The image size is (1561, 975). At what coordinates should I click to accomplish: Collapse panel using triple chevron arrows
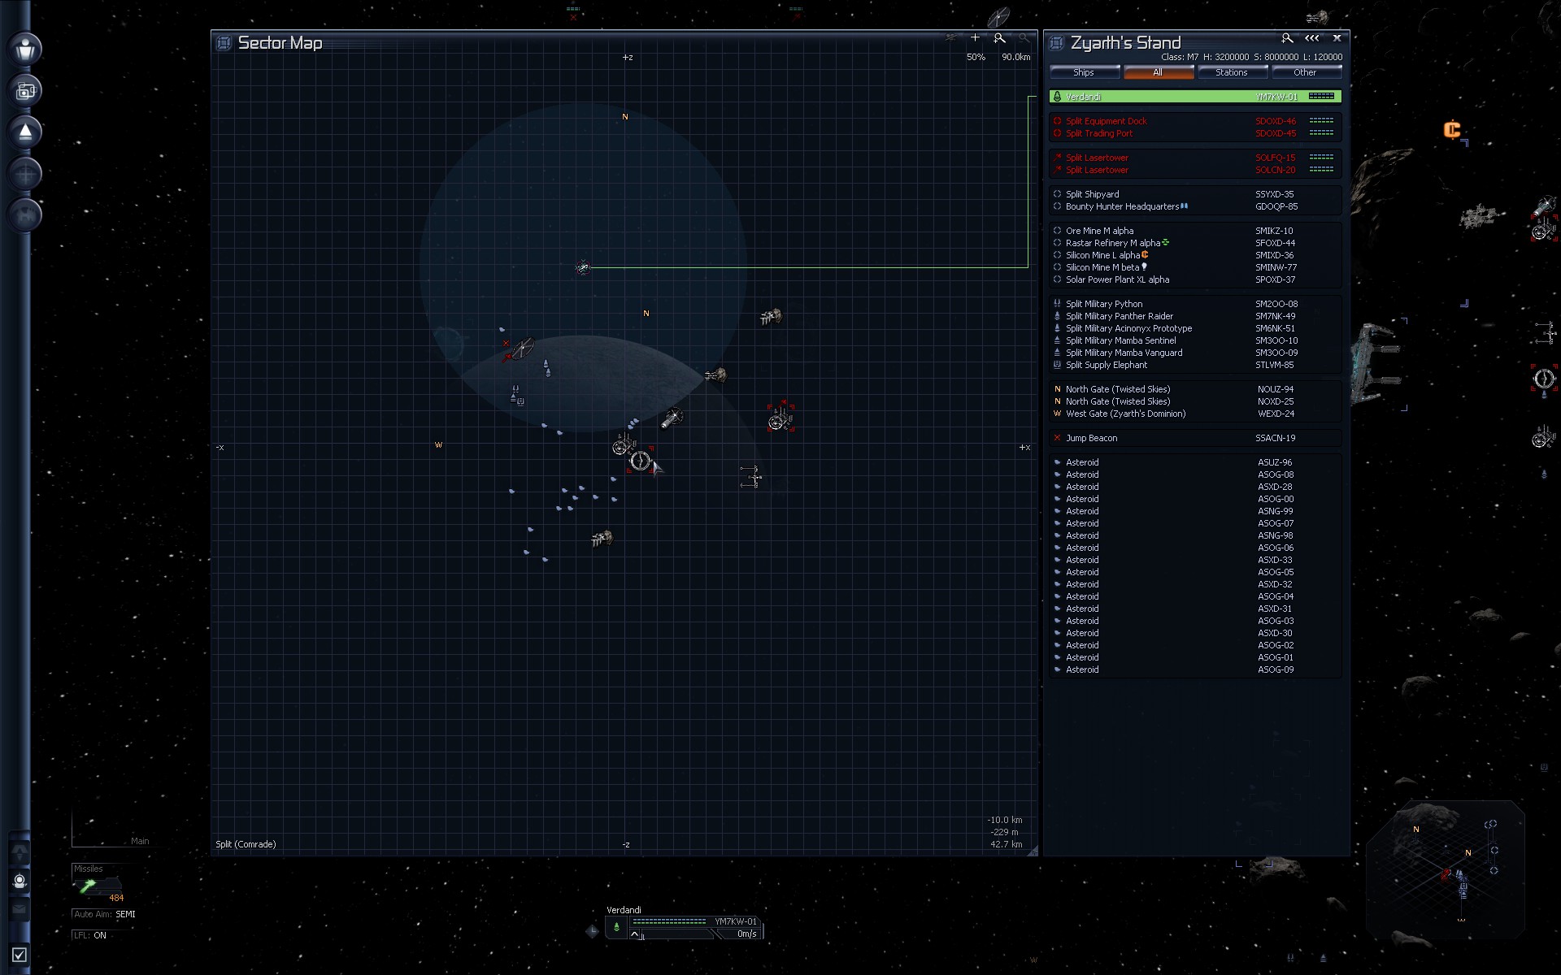pyautogui.click(x=1311, y=38)
